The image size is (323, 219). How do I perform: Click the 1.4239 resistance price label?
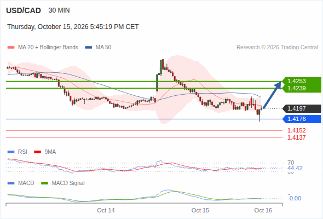coord(297,88)
